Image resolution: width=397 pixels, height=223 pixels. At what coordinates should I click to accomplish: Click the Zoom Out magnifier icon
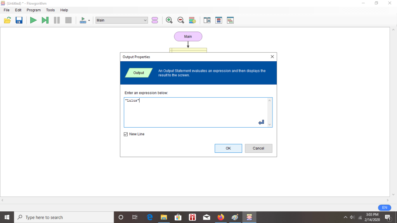tap(180, 20)
